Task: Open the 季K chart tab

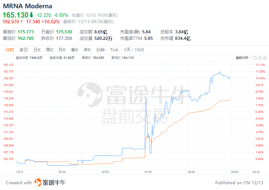Action: tap(75, 50)
